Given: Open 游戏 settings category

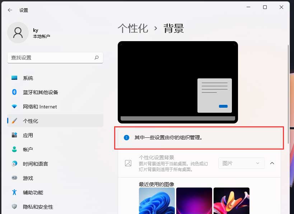Looking at the screenshot, I should pyautogui.click(x=28, y=178).
